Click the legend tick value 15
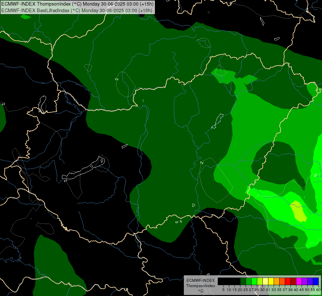This screenshot has height=296, width=322. [x=235, y=290]
